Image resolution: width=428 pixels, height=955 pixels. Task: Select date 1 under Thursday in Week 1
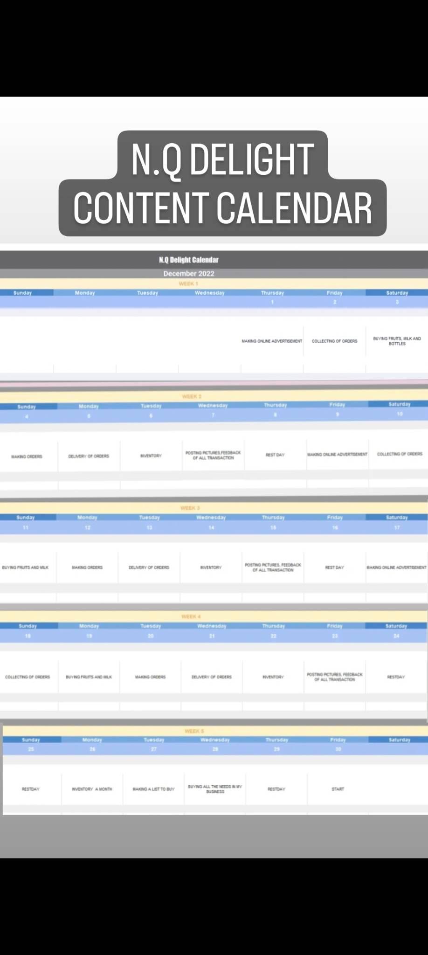(x=273, y=302)
